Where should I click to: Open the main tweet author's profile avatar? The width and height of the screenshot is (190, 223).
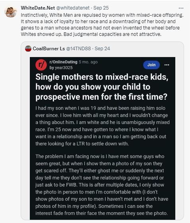coord(11,12)
